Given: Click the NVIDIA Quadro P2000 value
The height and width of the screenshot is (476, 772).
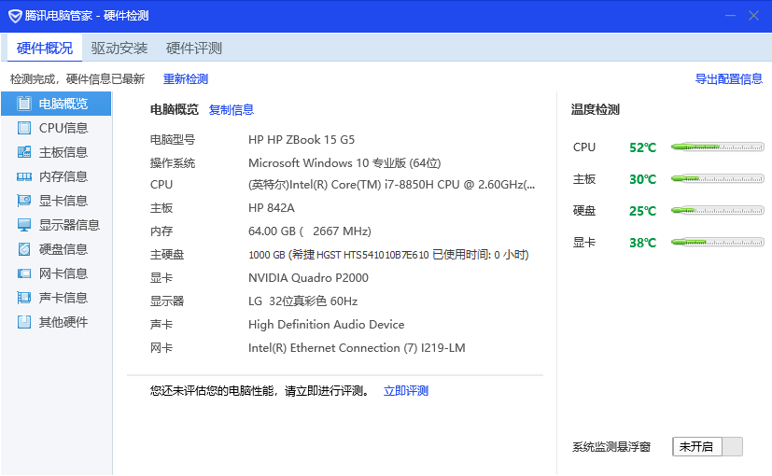Looking at the screenshot, I should point(308,278).
